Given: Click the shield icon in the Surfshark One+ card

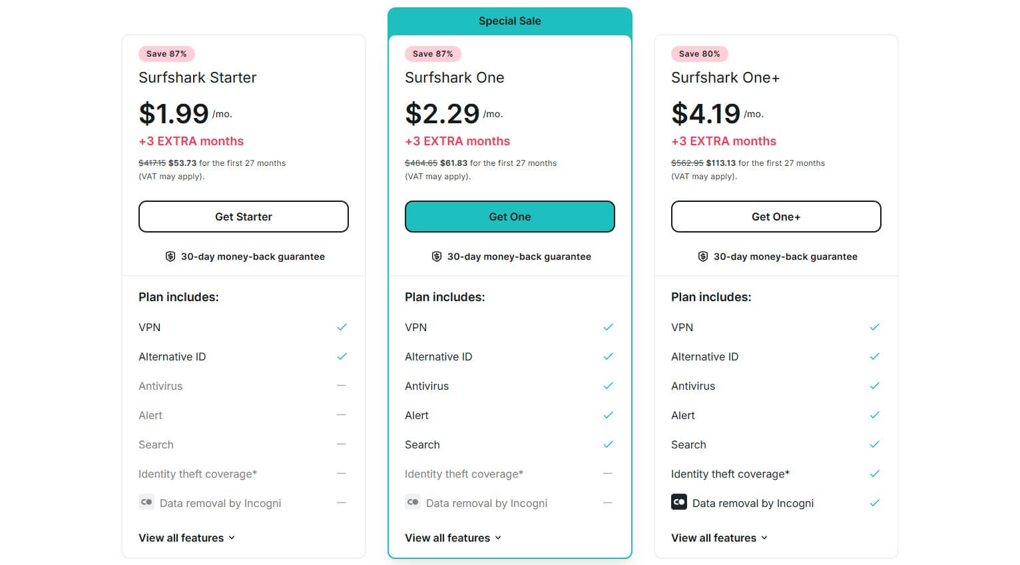Looking at the screenshot, I should point(702,256).
